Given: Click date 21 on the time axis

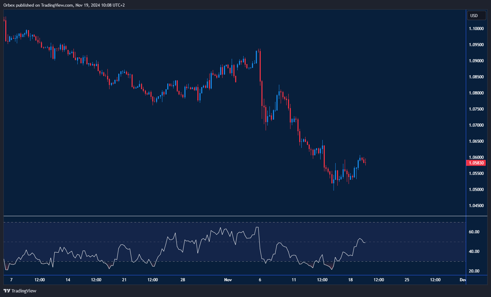Looking at the screenshot, I should (x=124, y=280).
